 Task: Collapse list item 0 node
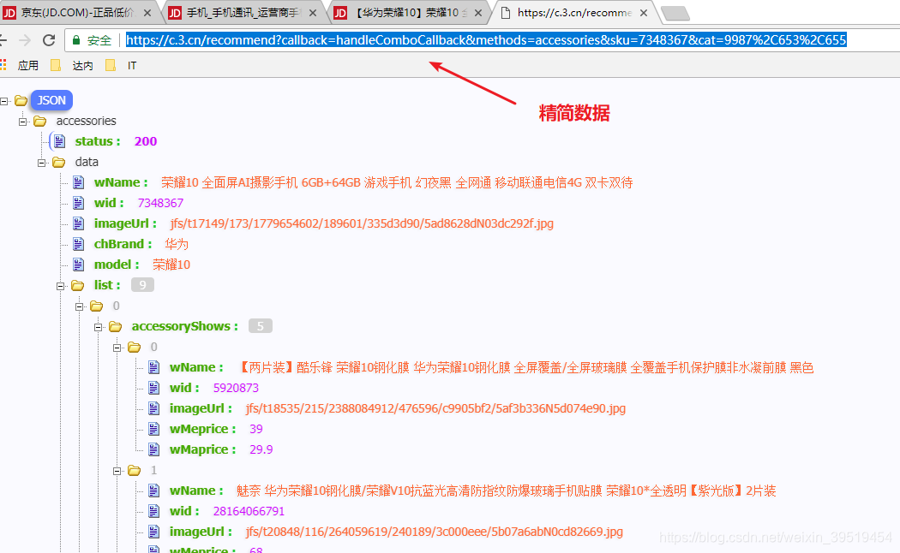tap(79, 306)
